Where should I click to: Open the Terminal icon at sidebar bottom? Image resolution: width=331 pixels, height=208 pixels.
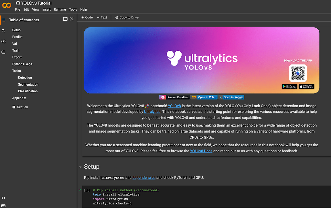3,206
